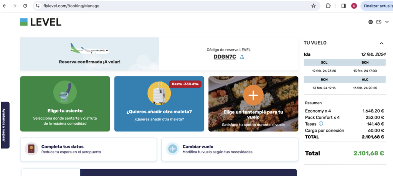Image resolution: width=393 pixels, height=176 pixels.
Task: Open Cambiar vuelo option
Action: tap(230, 149)
